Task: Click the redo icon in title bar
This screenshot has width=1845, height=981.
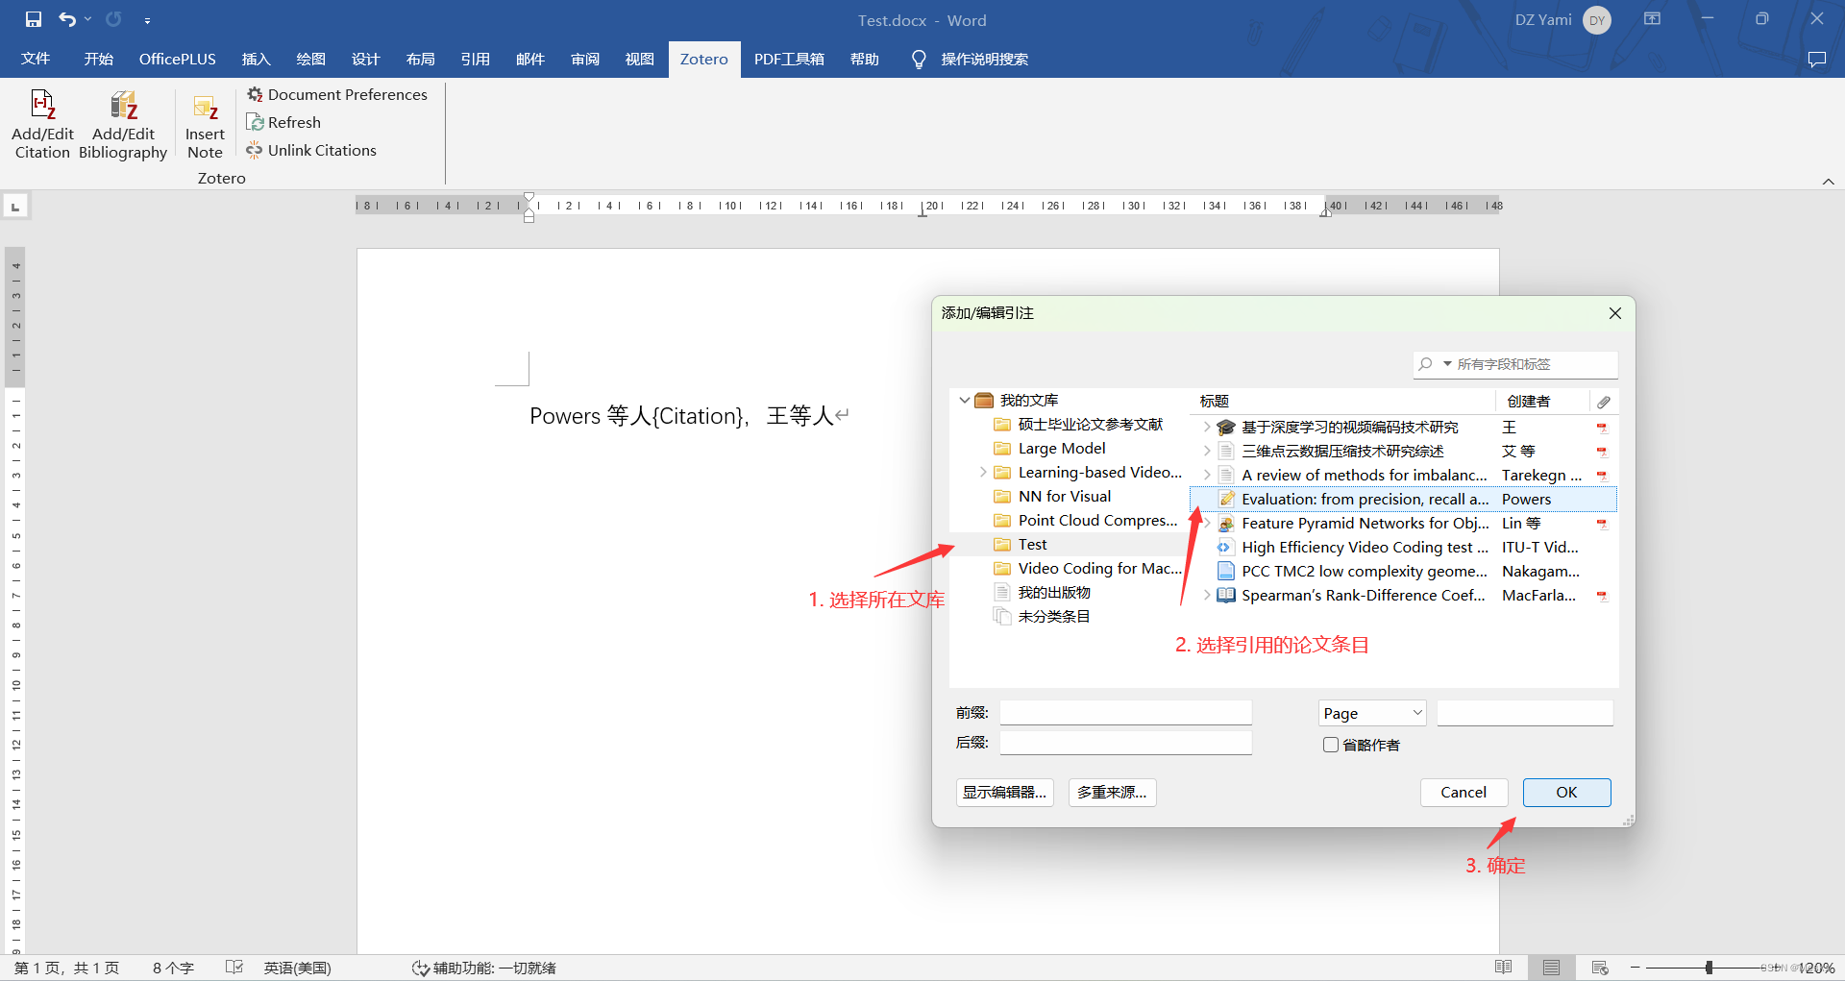Action: point(113,19)
